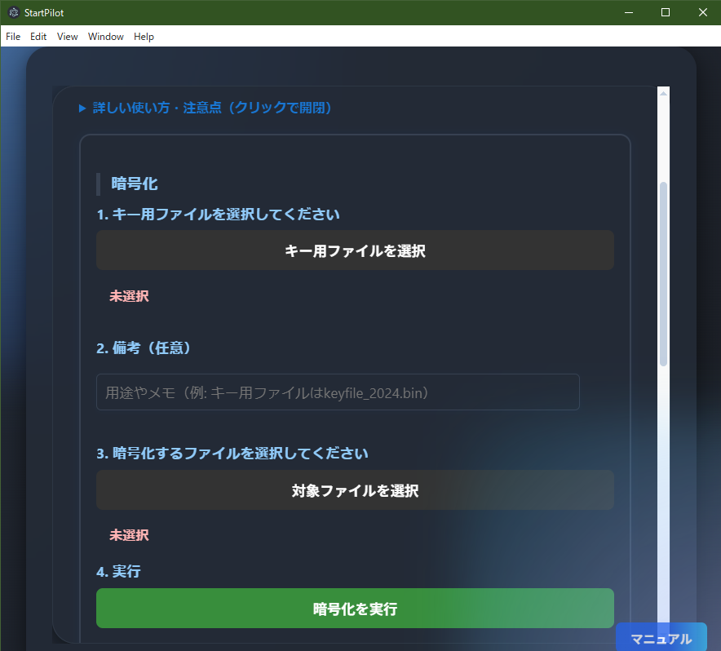Minimize the StartPilot window
Screen dimensions: 721x651
[628, 12]
